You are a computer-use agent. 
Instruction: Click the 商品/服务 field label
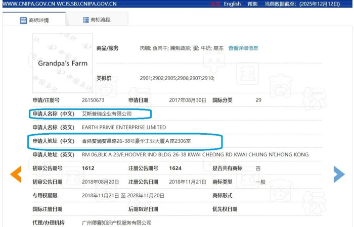click(107, 48)
